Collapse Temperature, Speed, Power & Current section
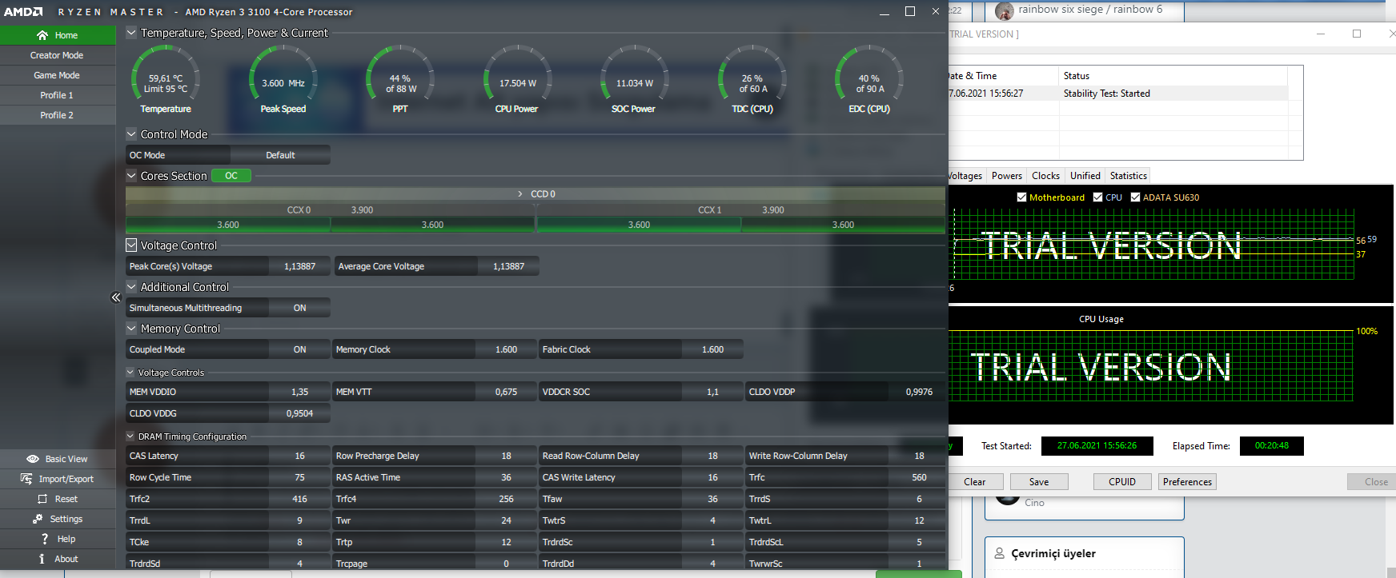Viewport: 1396px width, 578px height. (132, 33)
